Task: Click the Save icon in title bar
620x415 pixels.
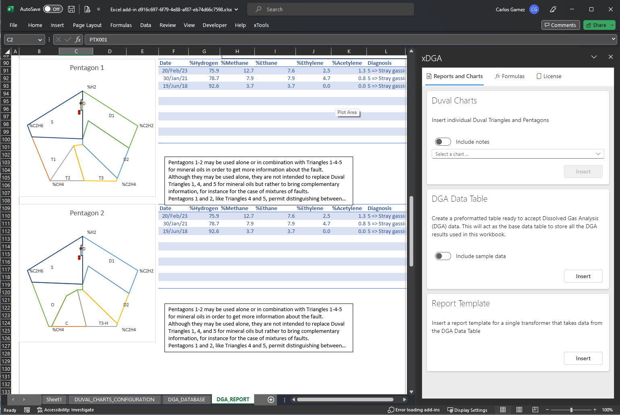Action: 71,9
